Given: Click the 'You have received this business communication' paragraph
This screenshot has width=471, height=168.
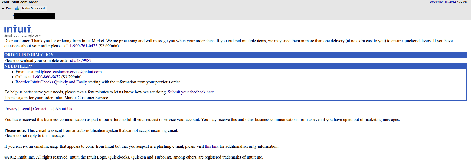Looking at the screenshot, I should pos(202,120).
